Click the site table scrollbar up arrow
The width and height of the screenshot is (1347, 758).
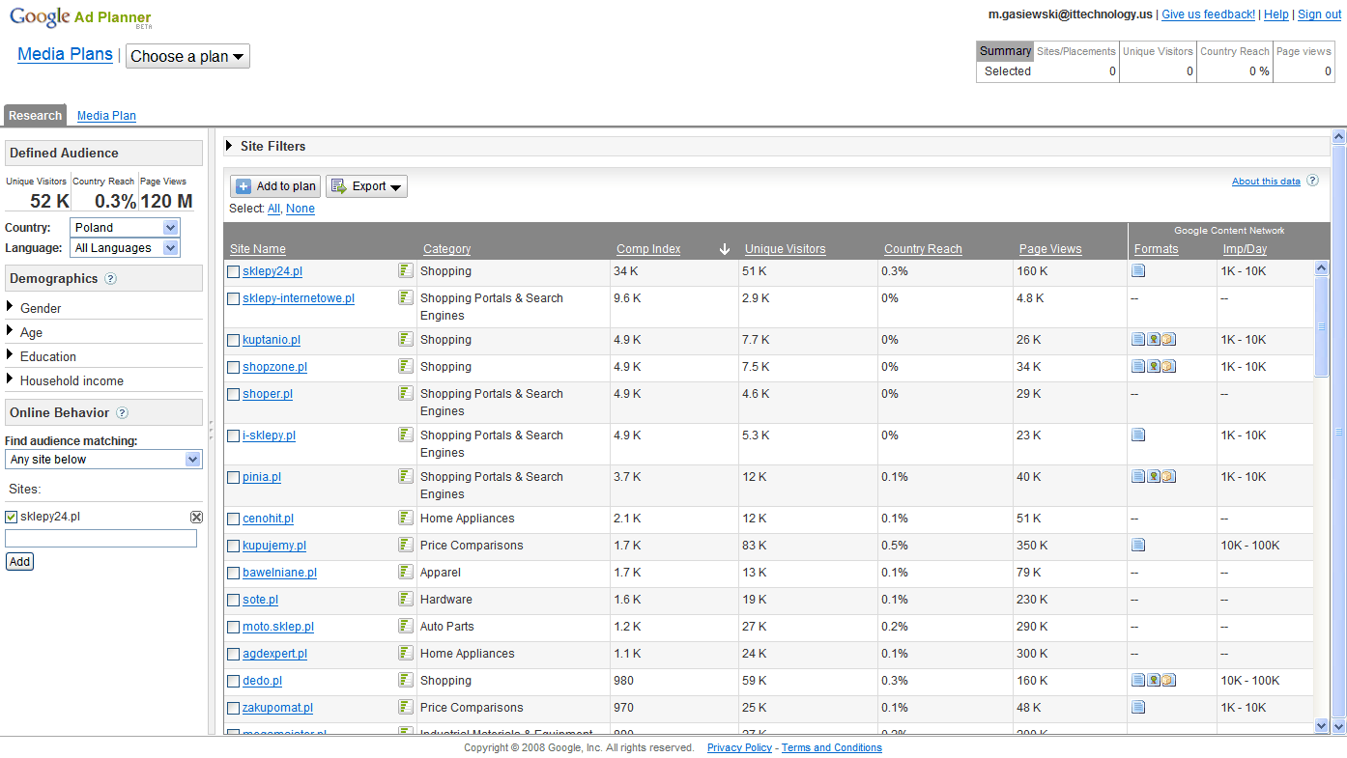pos(1322,268)
